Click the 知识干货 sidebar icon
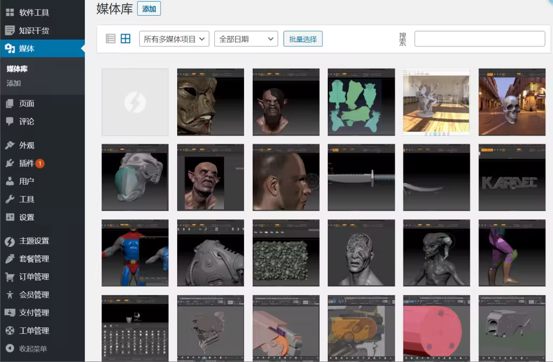 click(x=10, y=30)
